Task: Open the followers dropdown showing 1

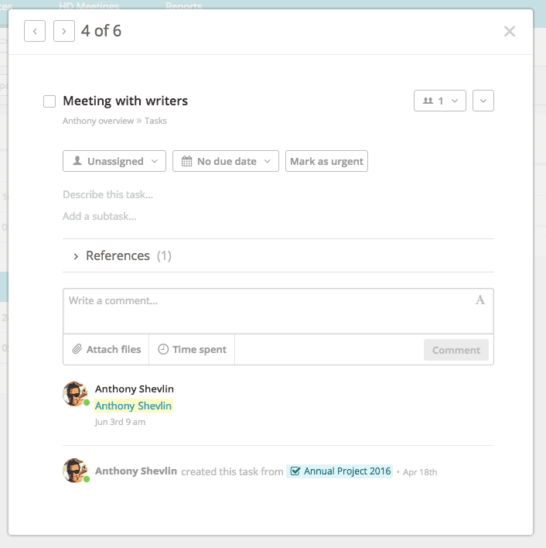Action: click(440, 101)
